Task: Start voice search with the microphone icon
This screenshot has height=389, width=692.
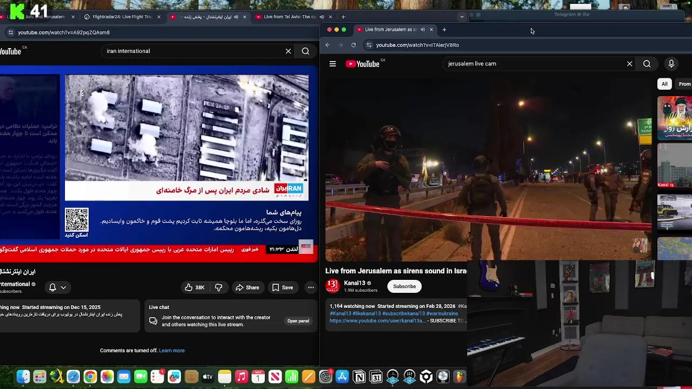Action: [671, 64]
